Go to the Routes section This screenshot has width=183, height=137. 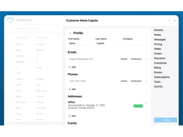click(x=158, y=72)
